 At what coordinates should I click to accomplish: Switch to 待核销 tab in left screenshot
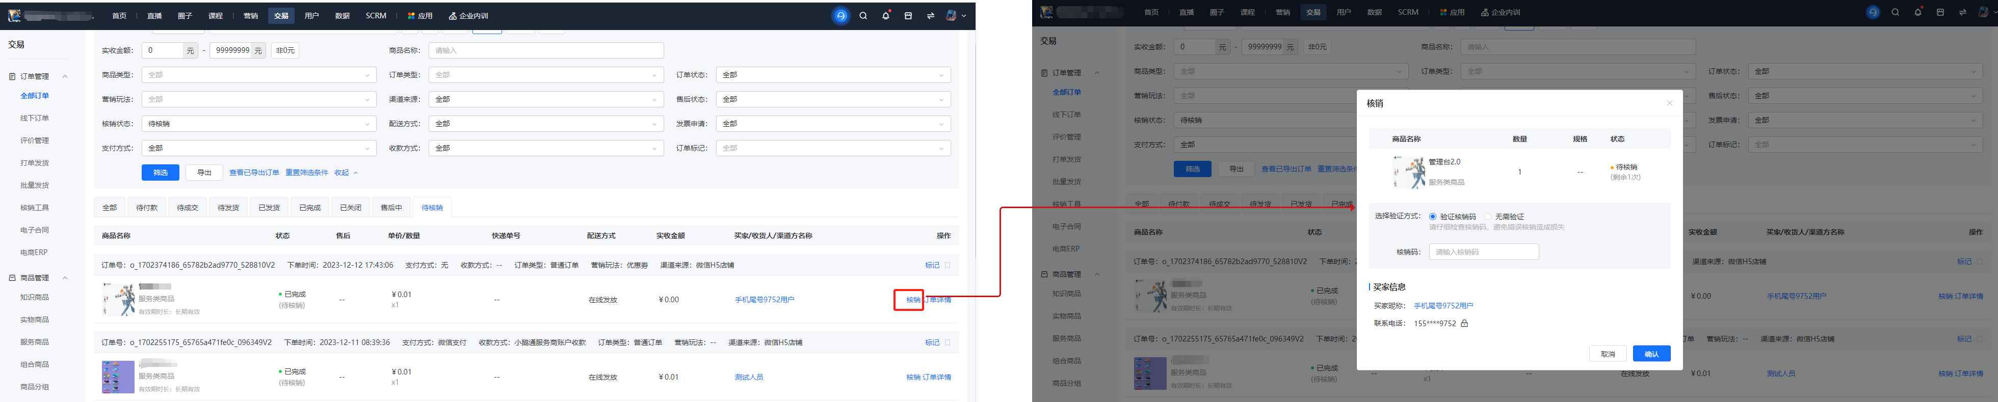tap(432, 208)
